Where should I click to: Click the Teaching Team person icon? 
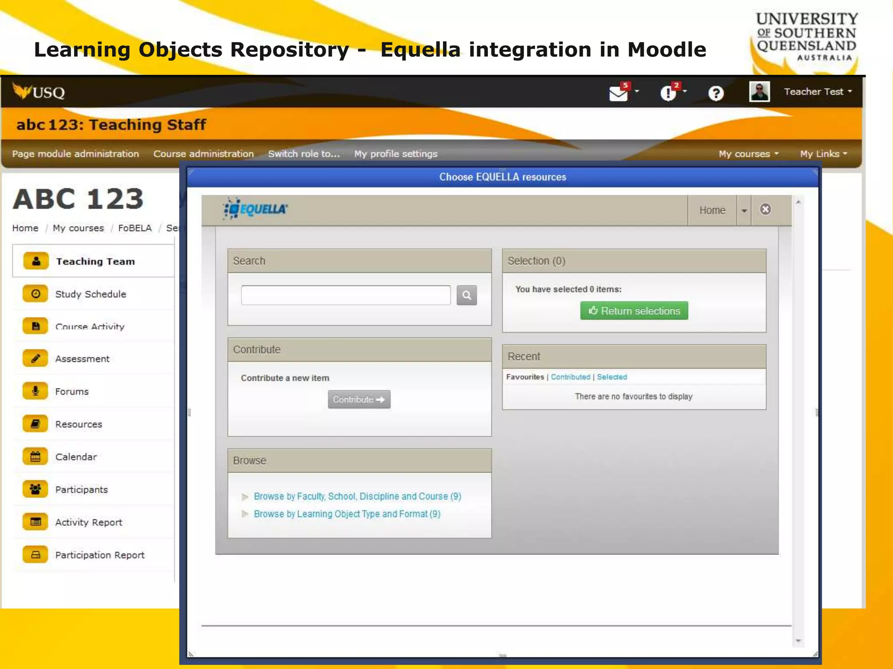click(x=36, y=261)
